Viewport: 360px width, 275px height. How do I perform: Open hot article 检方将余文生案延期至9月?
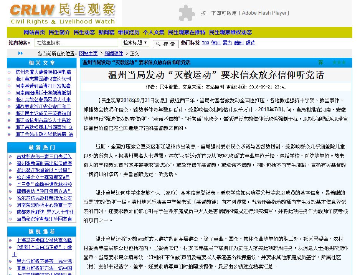point(43,177)
